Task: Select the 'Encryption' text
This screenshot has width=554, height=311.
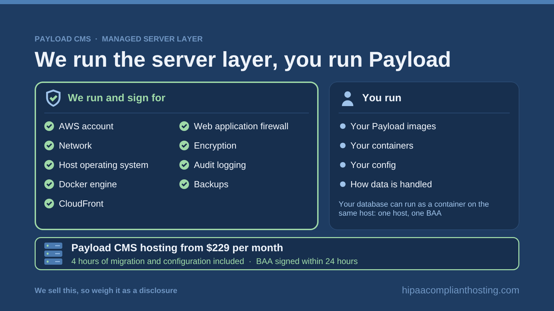Action: (x=215, y=146)
